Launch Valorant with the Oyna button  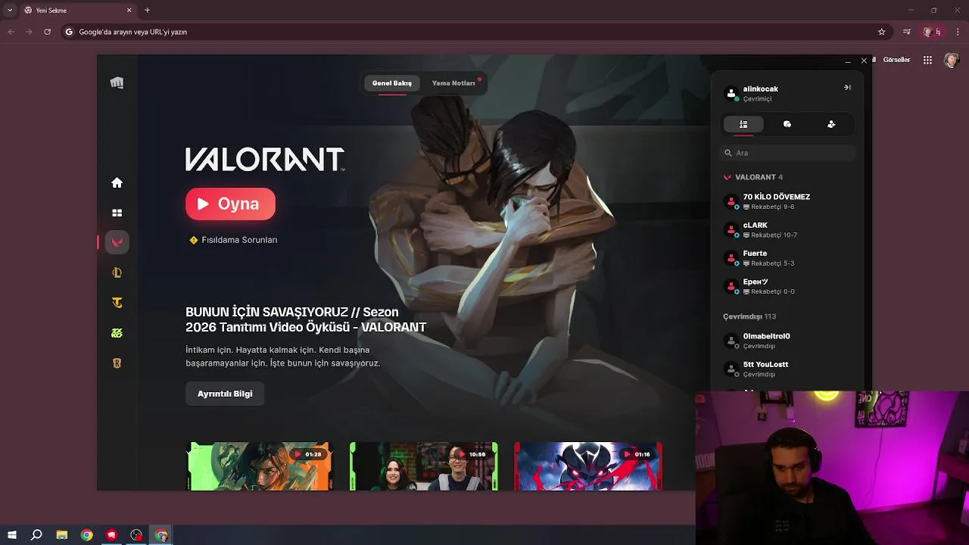tap(230, 204)
